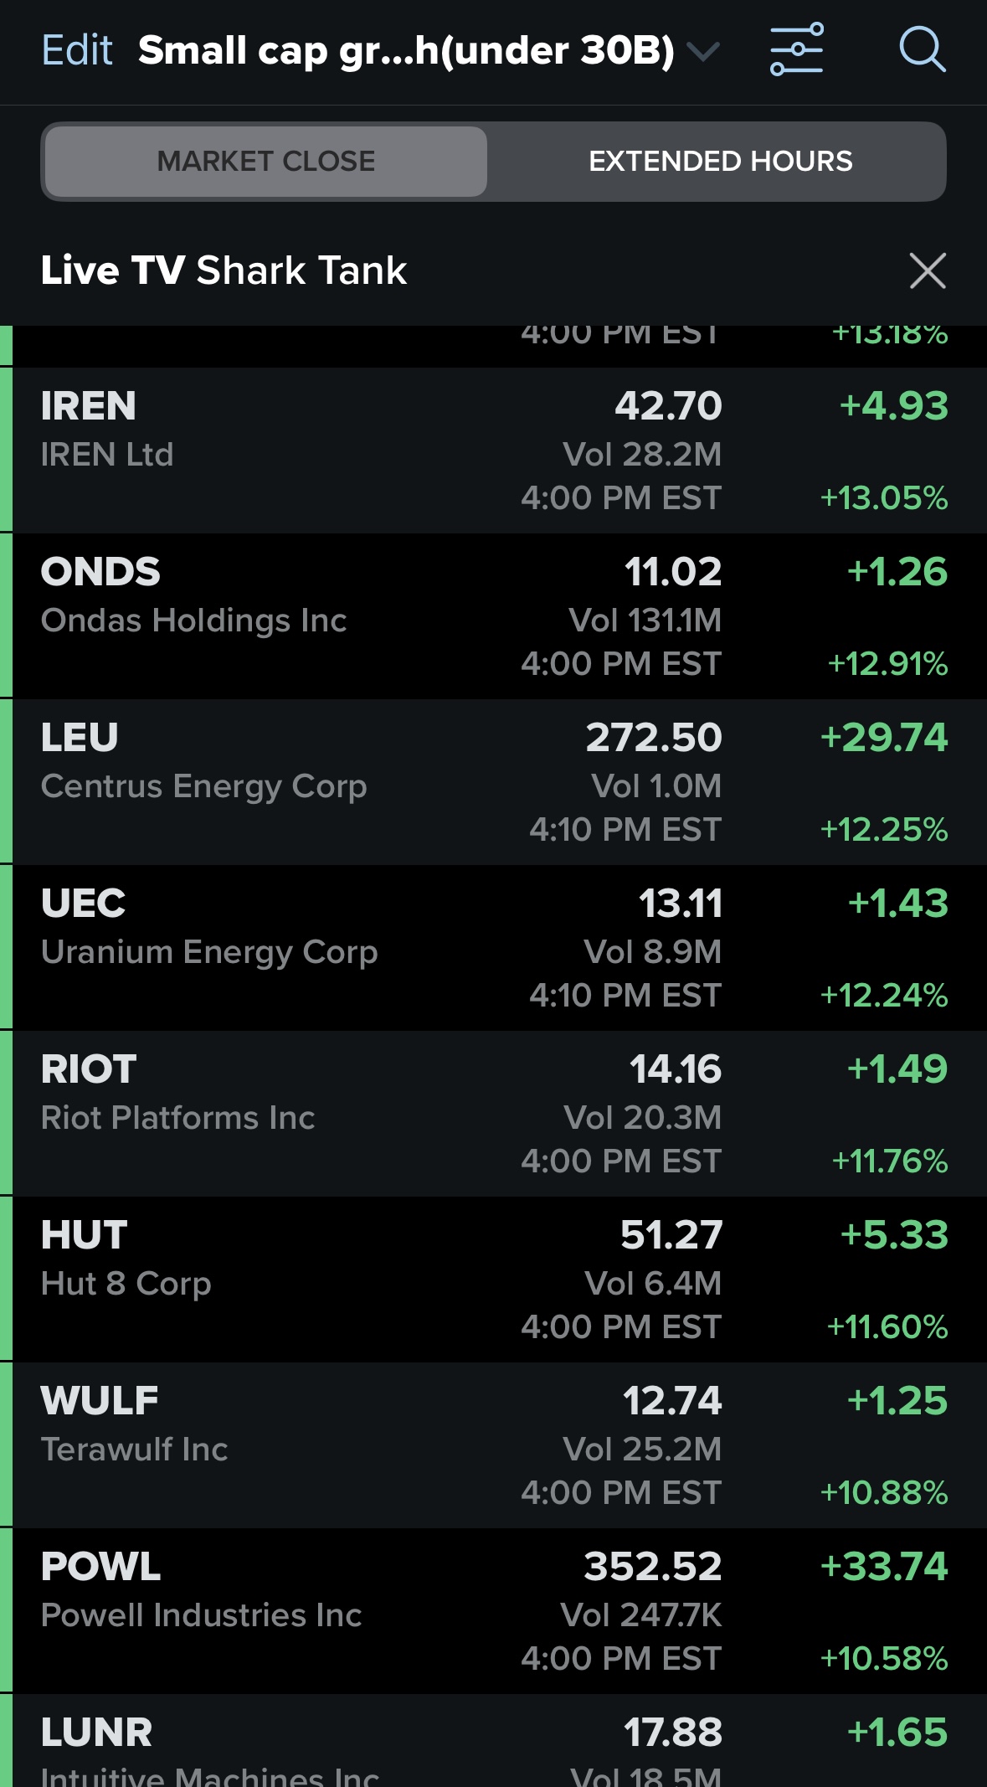The image size is (987, 1787).
Task: Expand the watchlist name dropdown chevron
Action: point(703,52)
